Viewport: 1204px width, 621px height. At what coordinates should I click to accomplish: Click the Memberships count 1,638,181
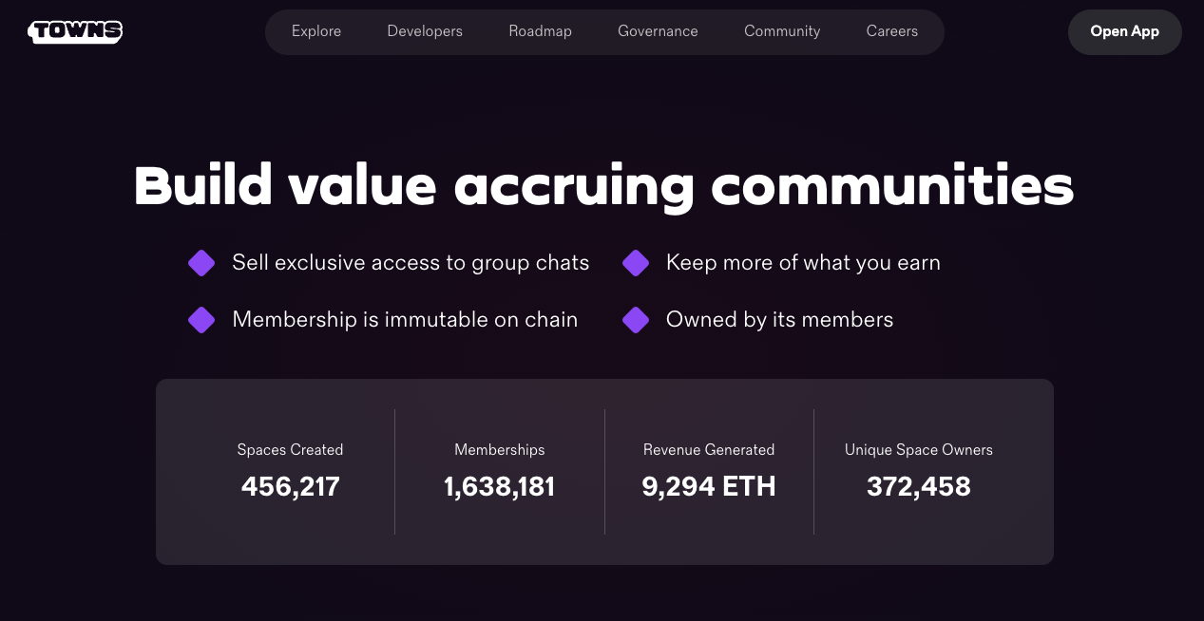point(499,486)
